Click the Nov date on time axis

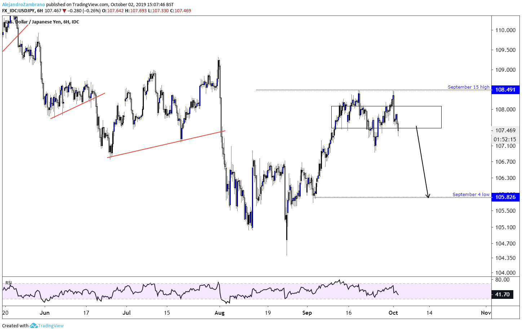point(486,313)
